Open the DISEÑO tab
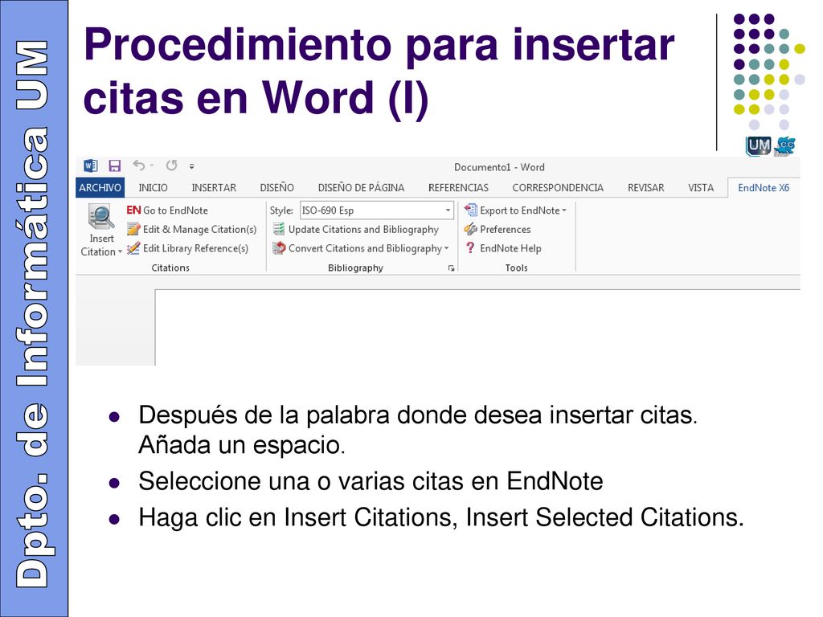This screenshot has width=823, height=617. coord(276,187)
